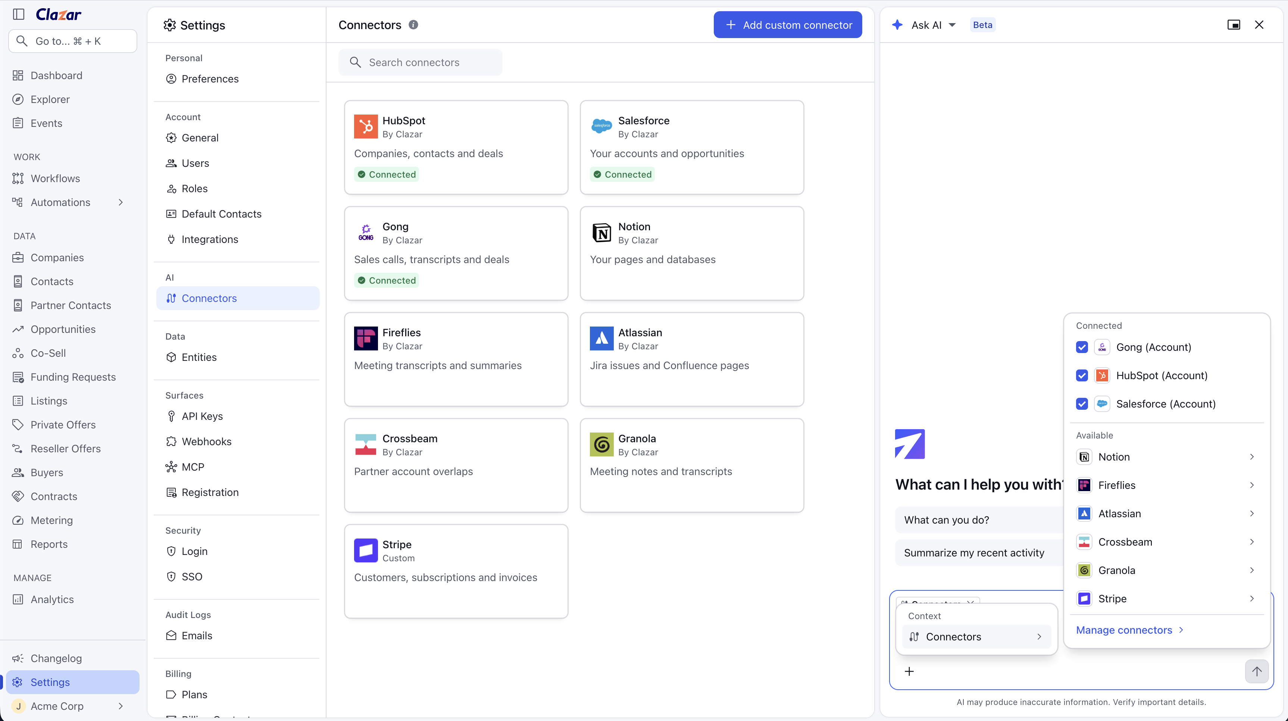Open the Ask AI dropdown arrow
This screenshot has height=721, width=1288.
coord(952,25)
